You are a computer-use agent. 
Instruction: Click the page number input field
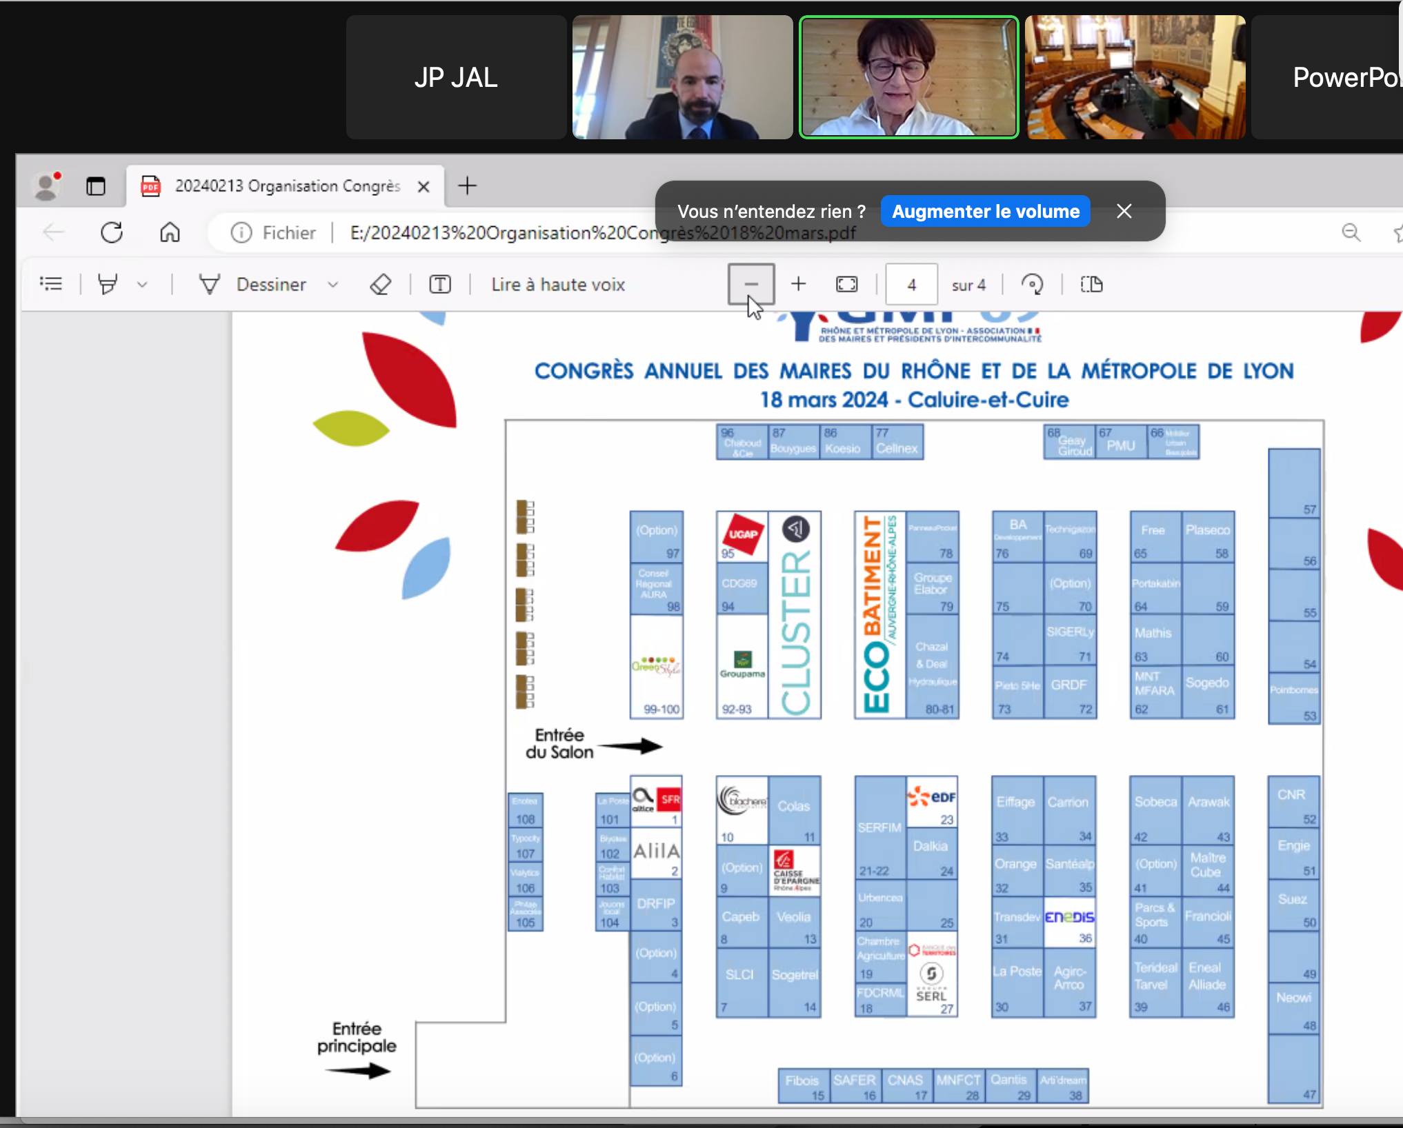point(911,284)
